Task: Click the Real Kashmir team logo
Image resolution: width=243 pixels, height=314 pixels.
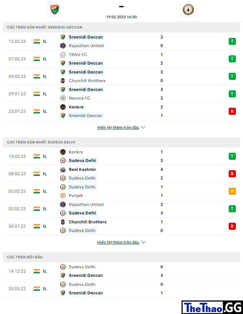Action: pos(63,169)
